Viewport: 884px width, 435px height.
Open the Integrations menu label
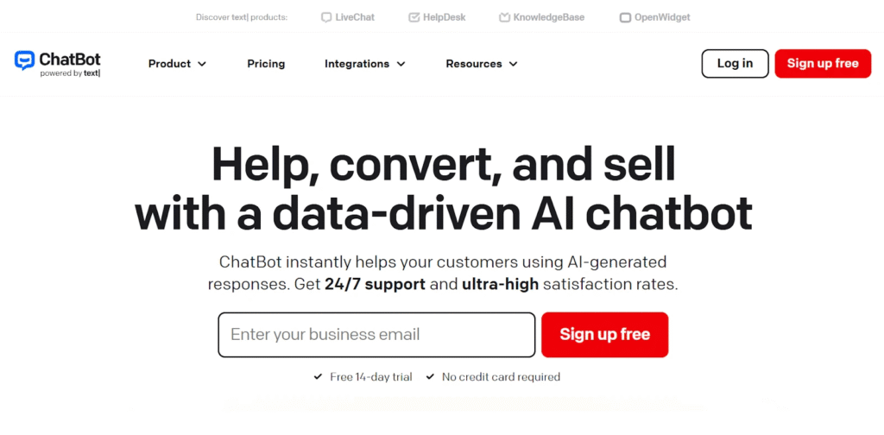(357, 64)
